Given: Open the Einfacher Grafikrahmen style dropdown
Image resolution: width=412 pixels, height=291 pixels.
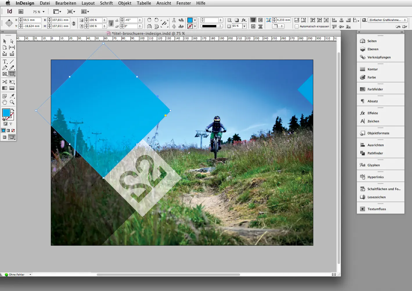Looking at the screenshot, I should coord(387,20).
